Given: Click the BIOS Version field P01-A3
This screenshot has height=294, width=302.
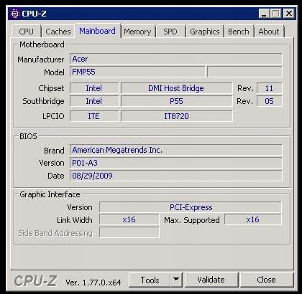Looking at the screenshot, I should (176, 163).
